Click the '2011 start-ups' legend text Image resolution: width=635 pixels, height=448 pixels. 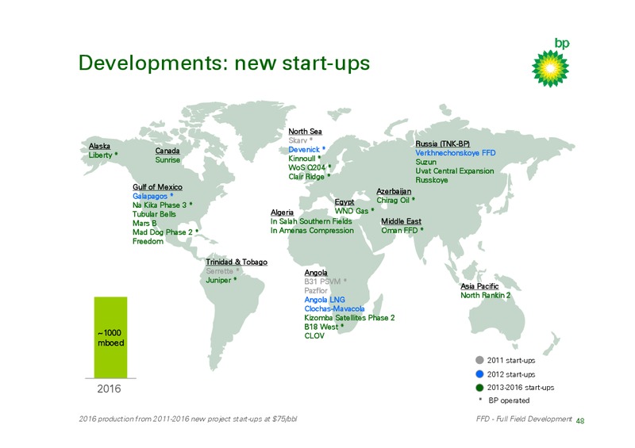510,360
